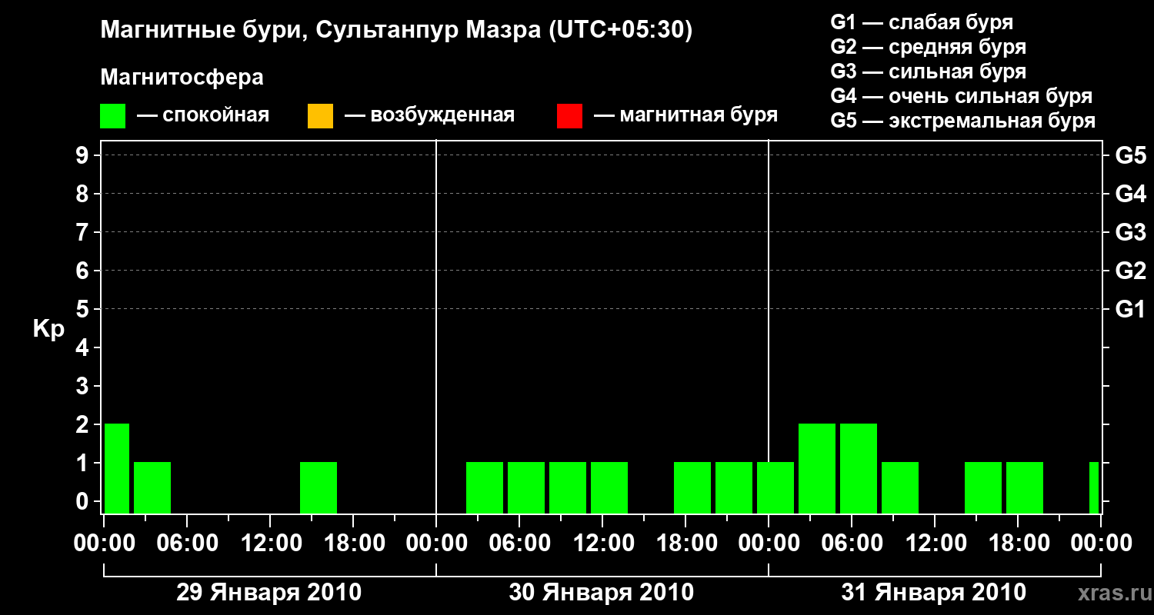
Task: Click the '31 Января 2010' date label
Action: (934, 593)
